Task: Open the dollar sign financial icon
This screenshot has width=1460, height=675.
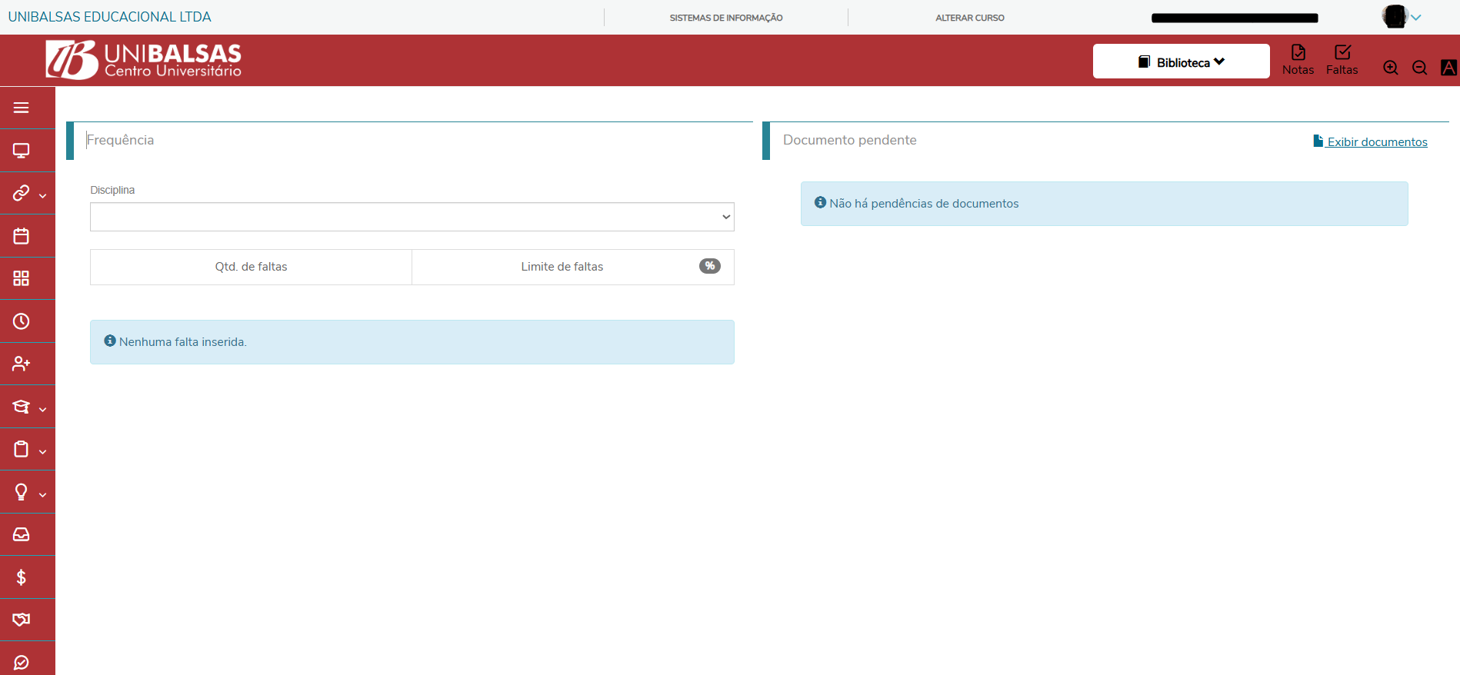Action: pos(22,577)
